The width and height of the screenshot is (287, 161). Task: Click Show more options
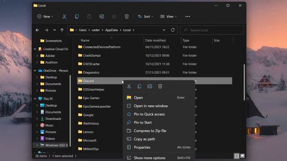(159, 158)
